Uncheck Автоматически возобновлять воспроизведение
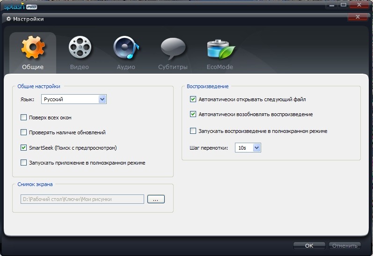 click(193, 114)
